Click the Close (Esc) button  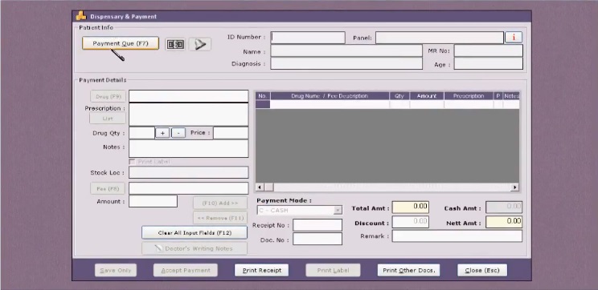pos(482,270)
